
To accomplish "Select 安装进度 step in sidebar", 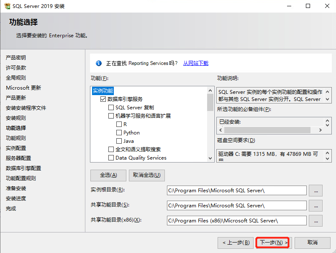I will pyautogui.click(x=16, y=199).
